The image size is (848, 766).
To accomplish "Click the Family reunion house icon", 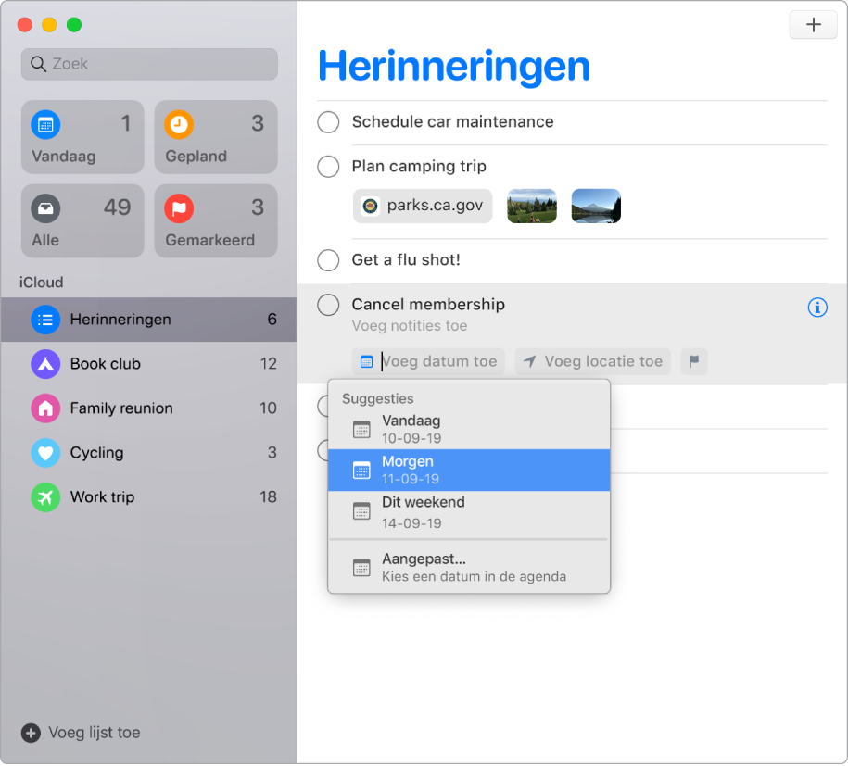I will click(44, 408).
